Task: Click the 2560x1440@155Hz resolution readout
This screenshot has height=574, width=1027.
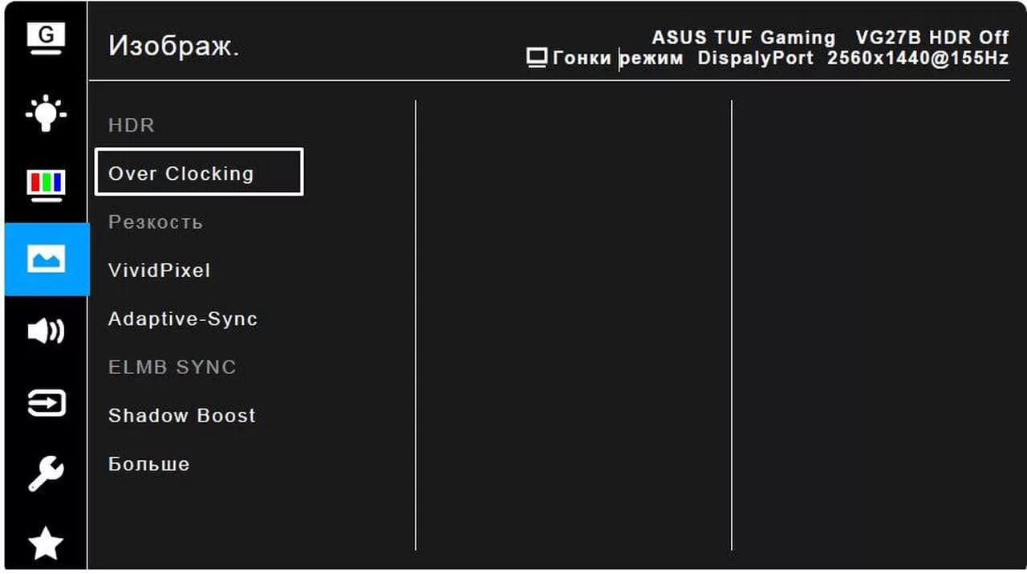Action: click(x=918, y=59)
